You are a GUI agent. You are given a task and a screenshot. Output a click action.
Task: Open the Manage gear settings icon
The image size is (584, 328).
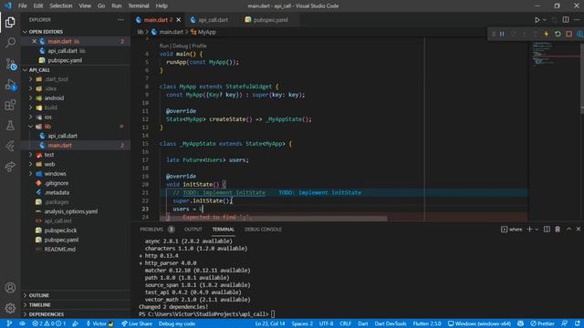point(10,308)
